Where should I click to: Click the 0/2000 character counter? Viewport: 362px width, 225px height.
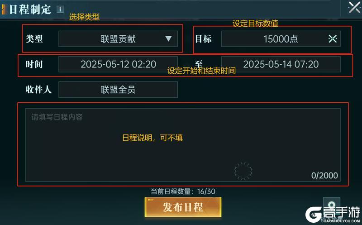[x=324, y=176]
